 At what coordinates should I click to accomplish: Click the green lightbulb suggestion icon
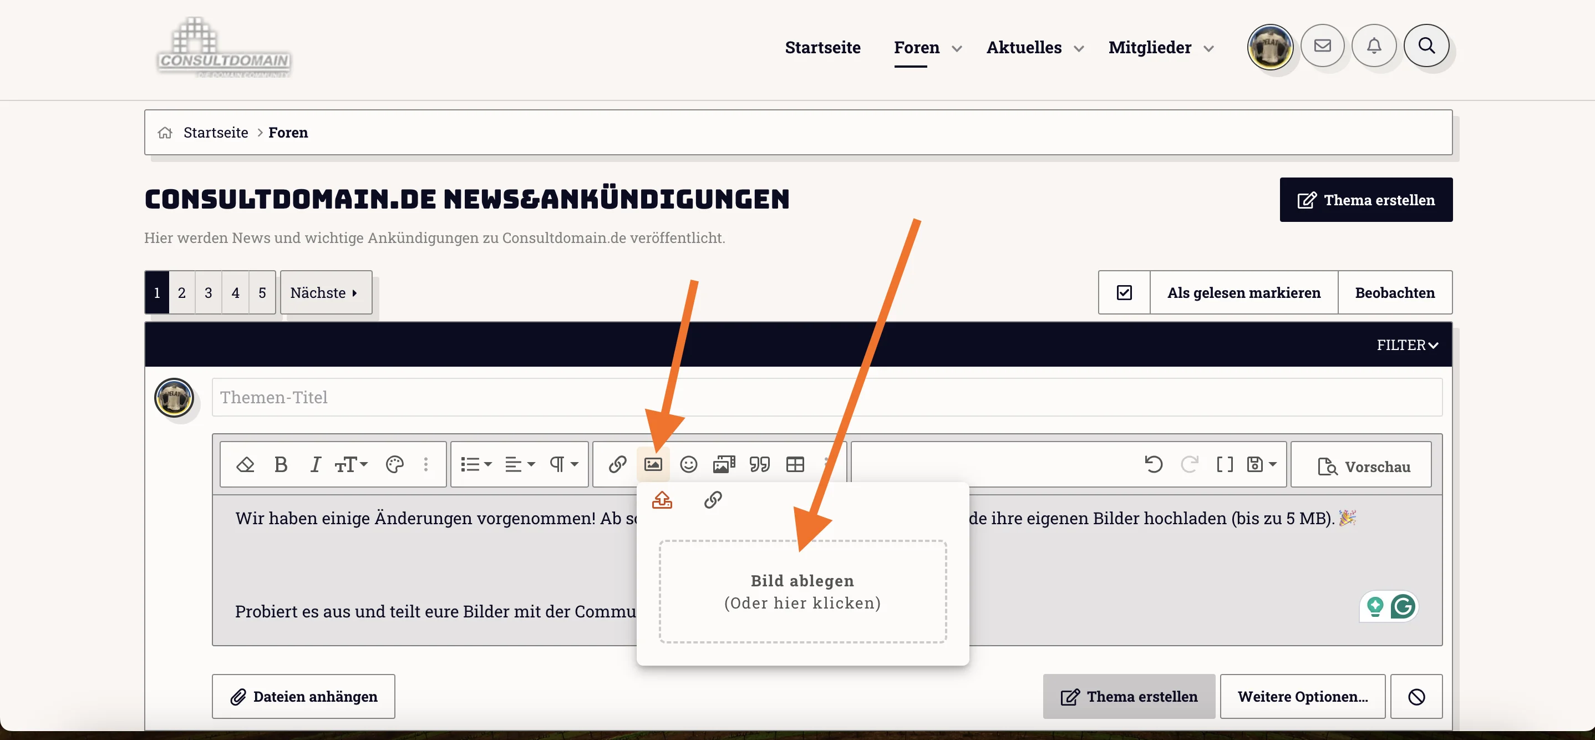pos(1375,606)
